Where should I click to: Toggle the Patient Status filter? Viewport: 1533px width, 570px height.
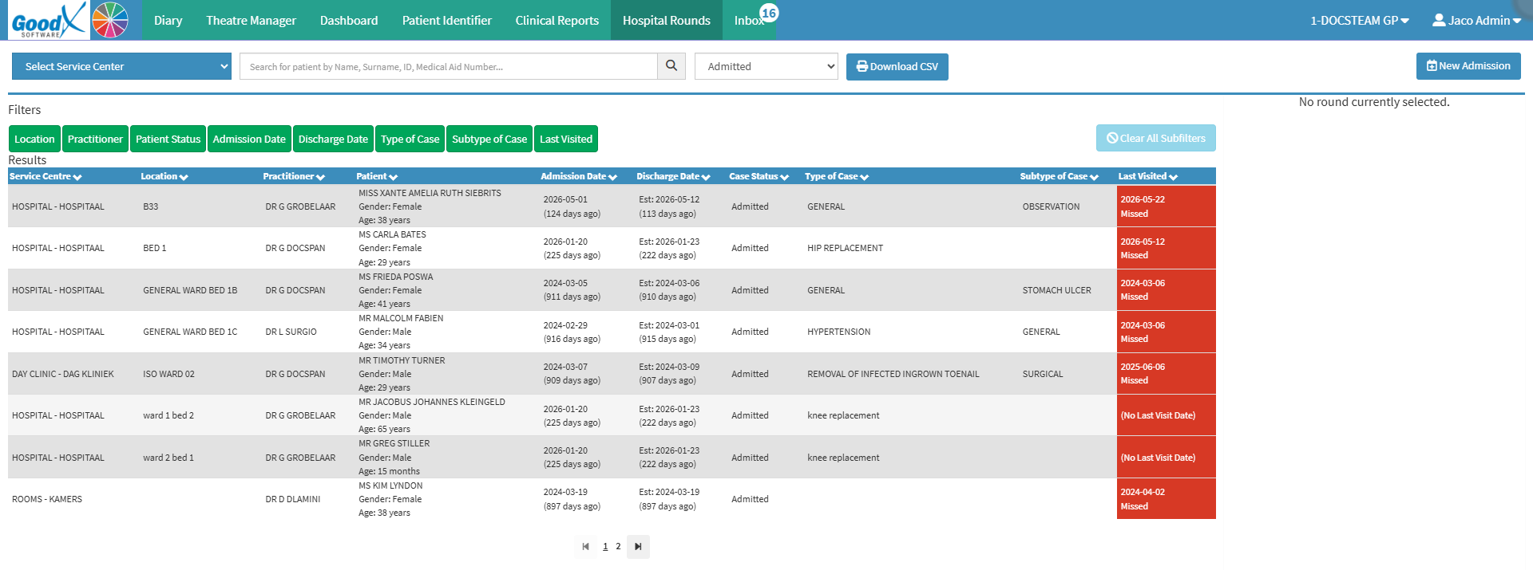[x=168, y=139]
